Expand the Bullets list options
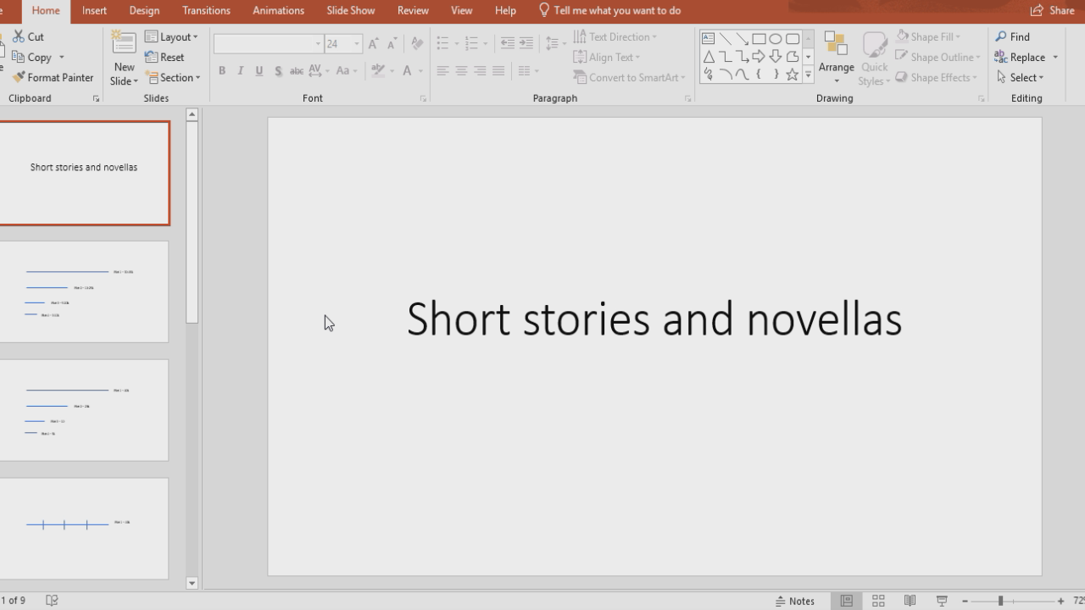 [456, 43]
